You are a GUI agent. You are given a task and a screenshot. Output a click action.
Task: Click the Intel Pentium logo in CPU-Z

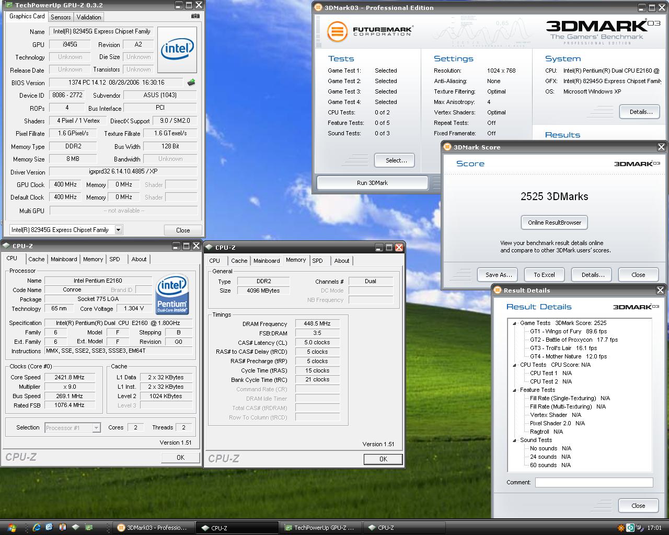[x=172, y=295]
